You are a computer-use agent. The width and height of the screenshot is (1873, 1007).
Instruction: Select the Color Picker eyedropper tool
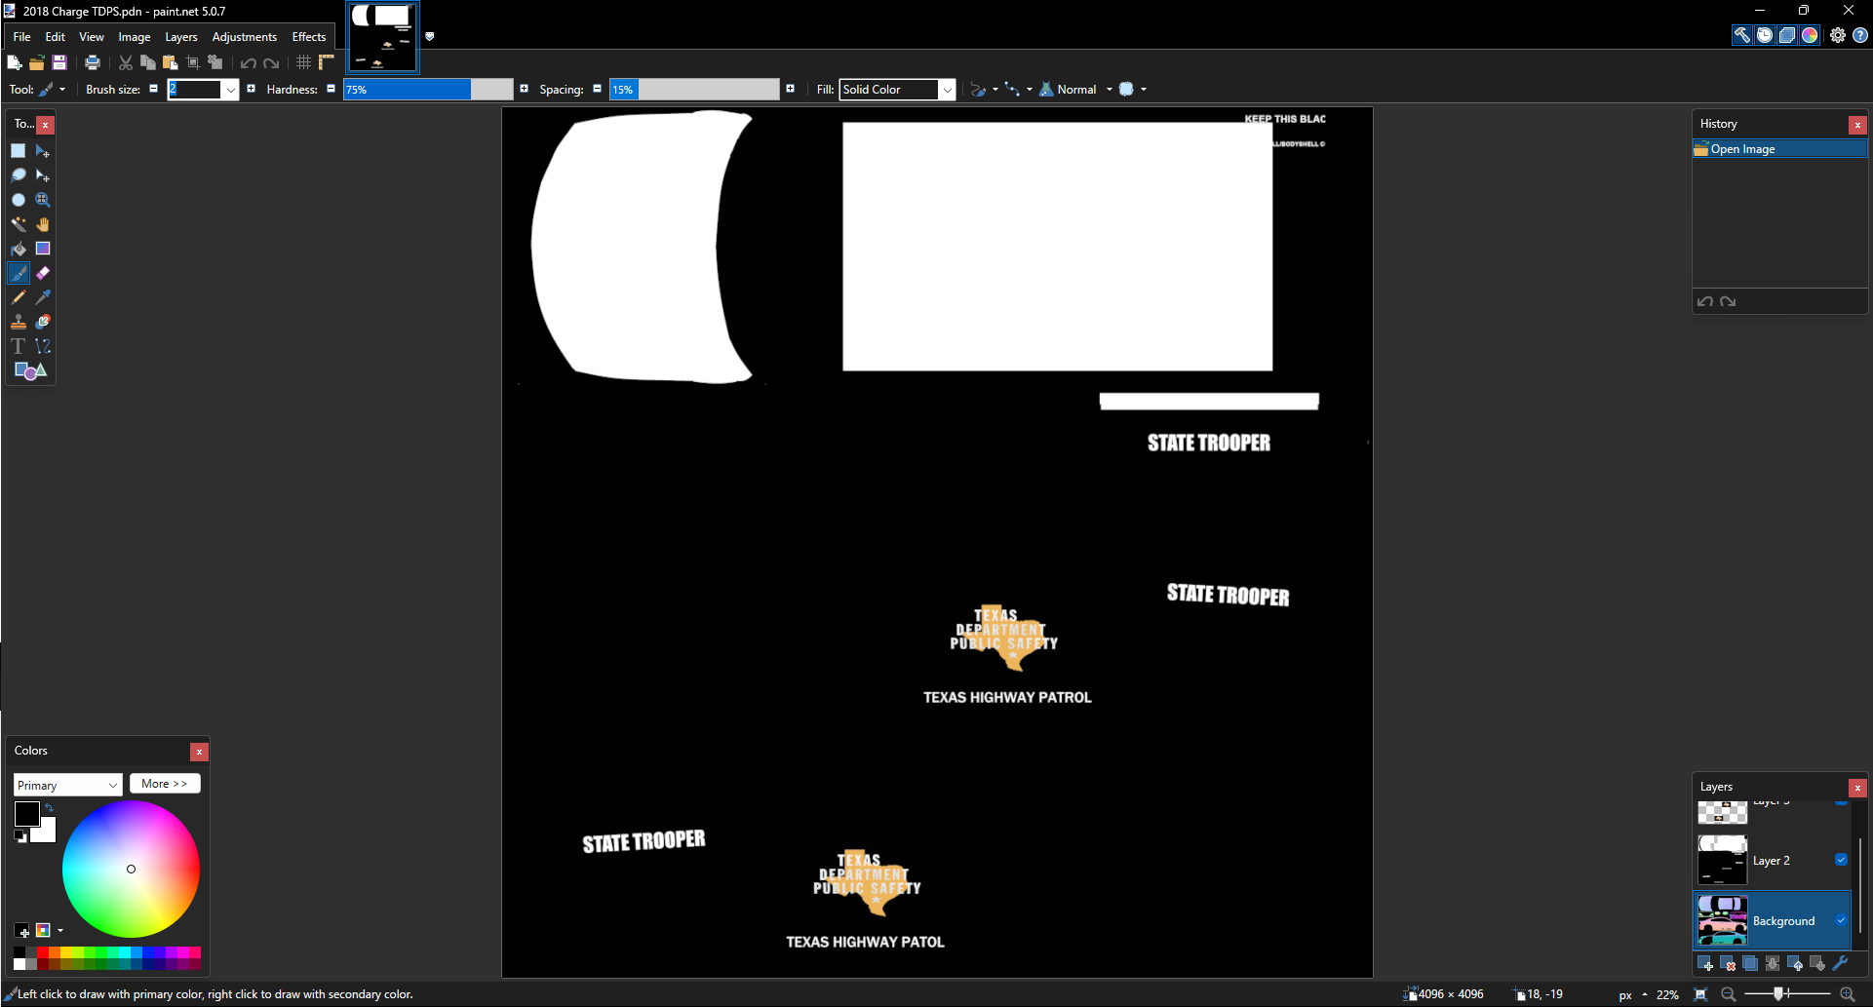[43, 297]
